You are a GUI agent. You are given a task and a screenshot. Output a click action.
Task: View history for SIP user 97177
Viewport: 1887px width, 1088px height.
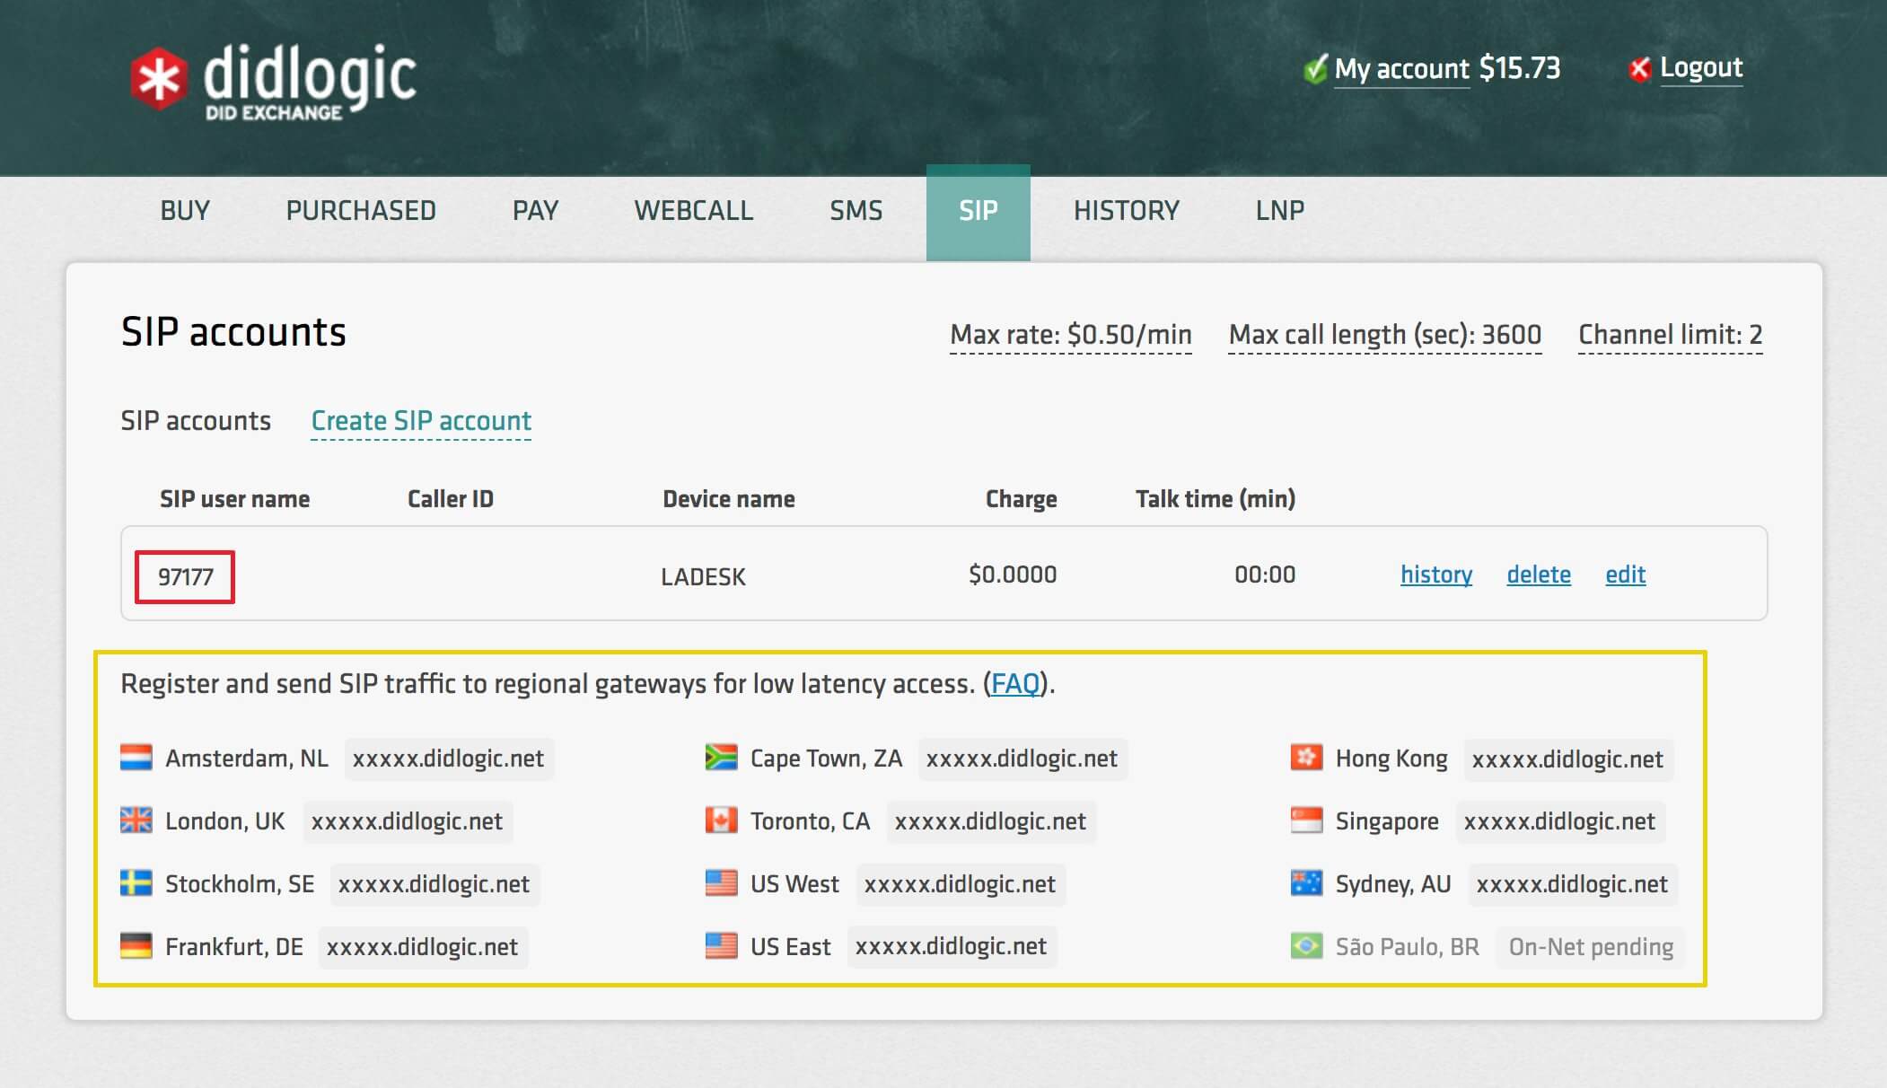(x=1436, y=574)
